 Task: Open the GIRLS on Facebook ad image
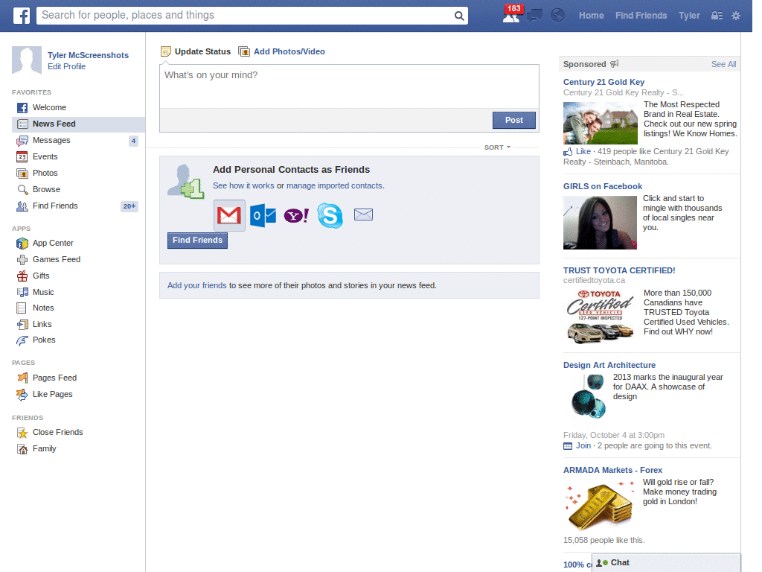coord(600,223)
